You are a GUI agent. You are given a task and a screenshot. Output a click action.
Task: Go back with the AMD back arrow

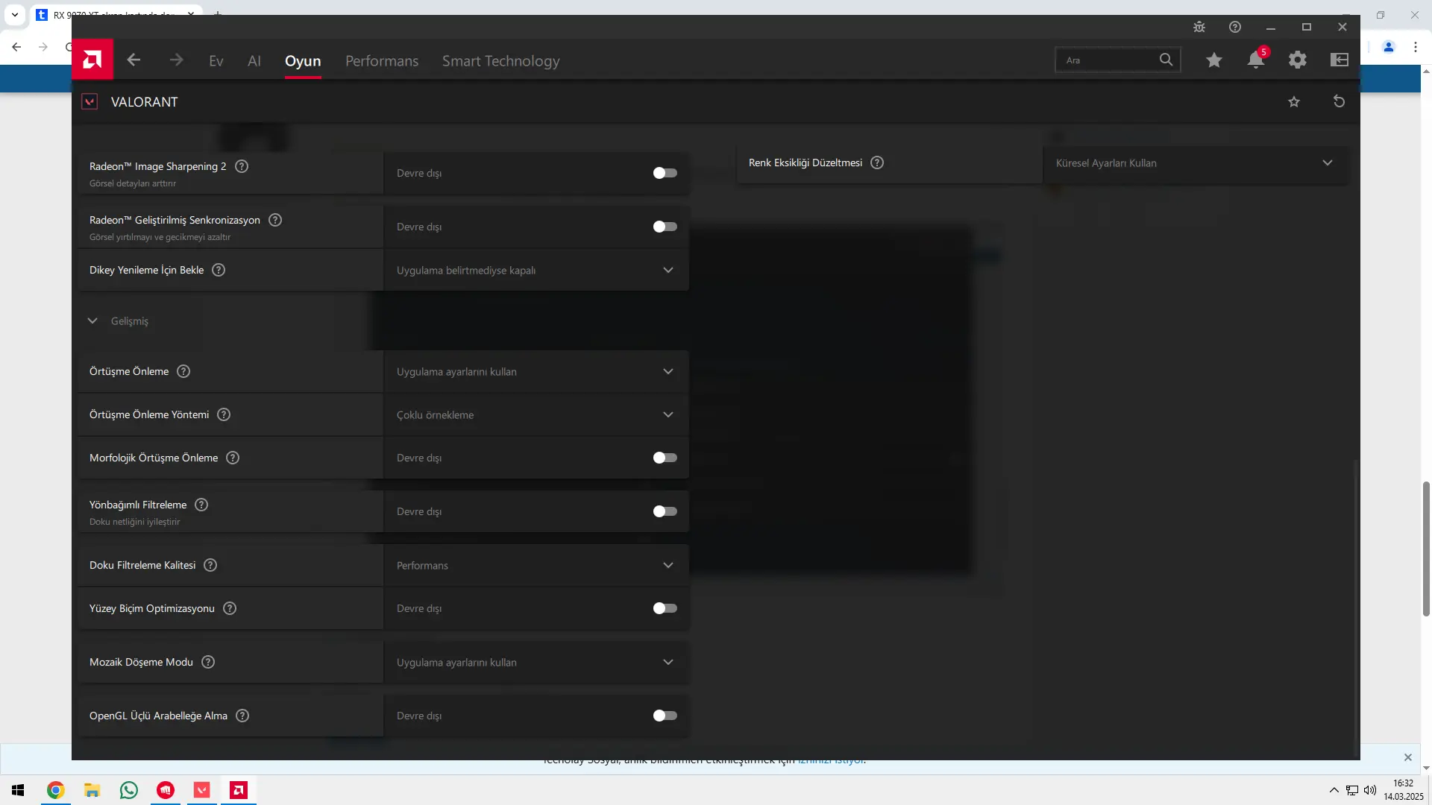point(134,60)
